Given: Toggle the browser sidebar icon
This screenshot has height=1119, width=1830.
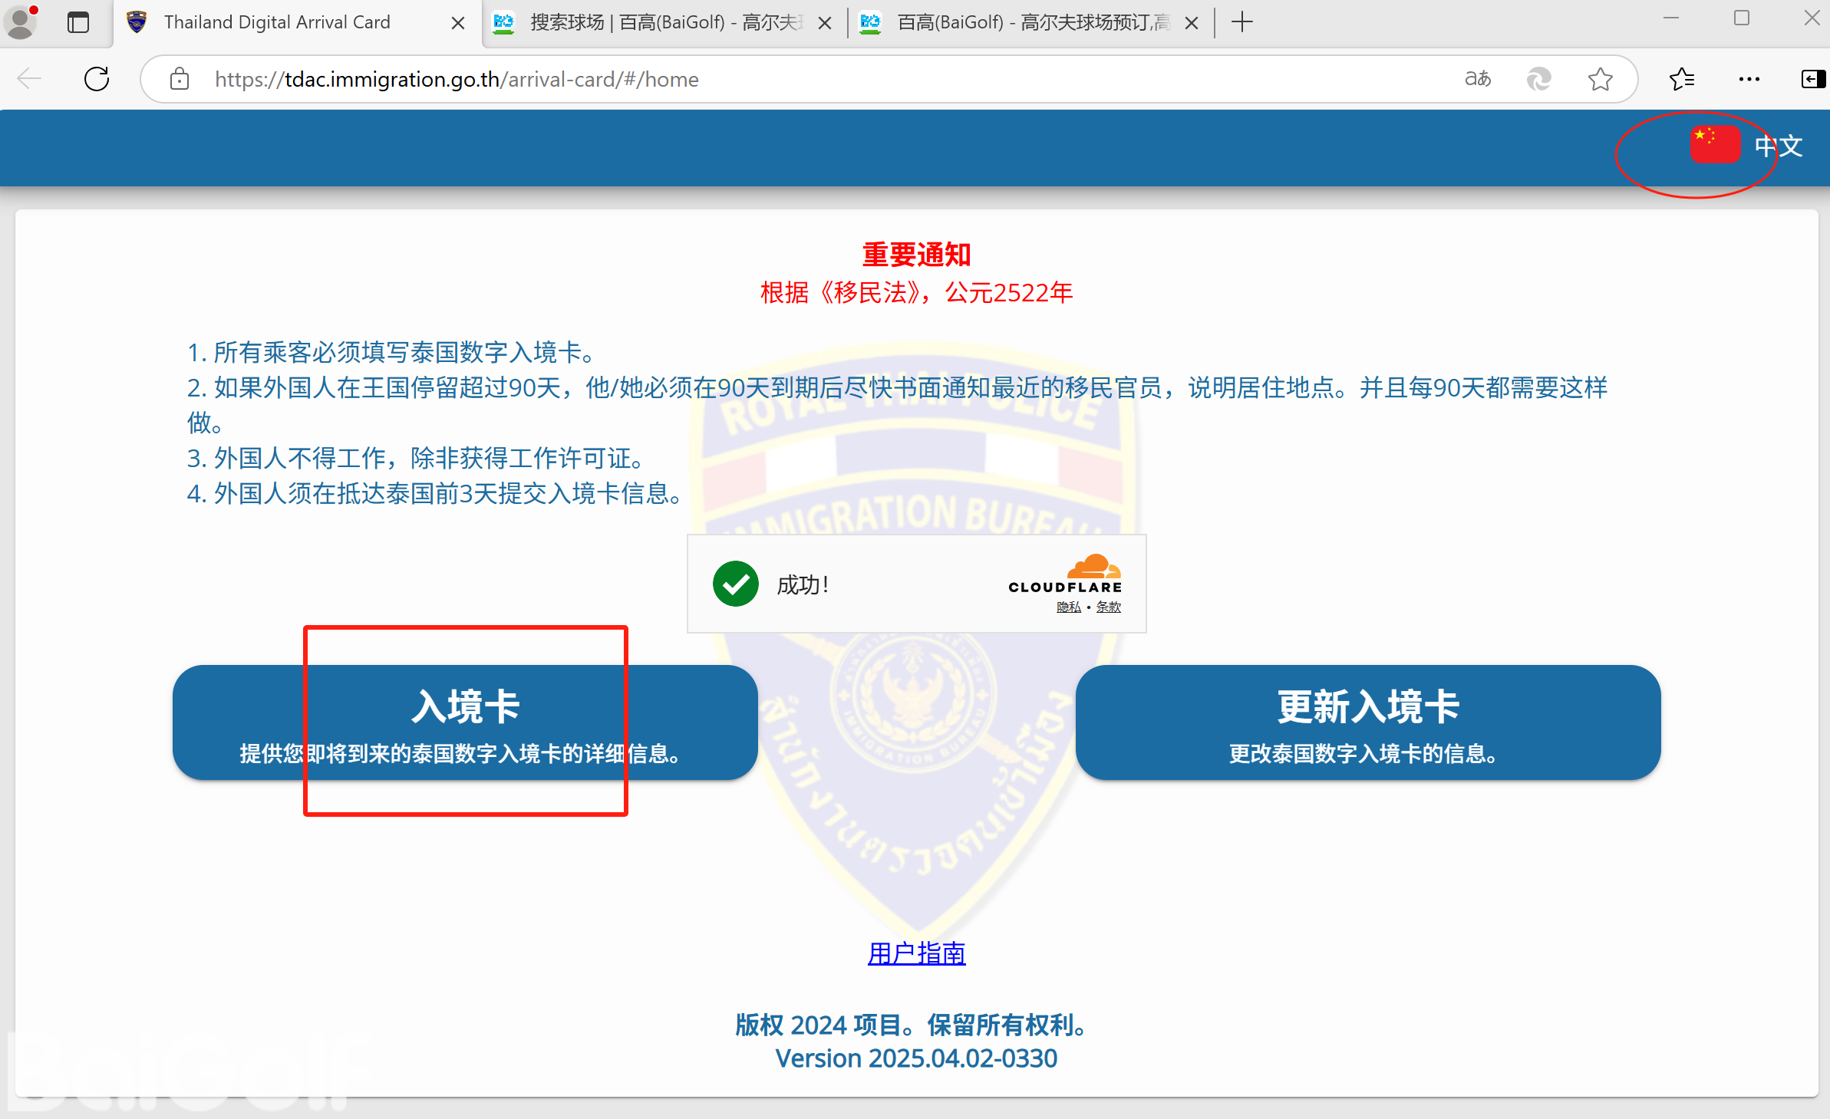Looking at the screenshot, I should (x=1812, y=79).
